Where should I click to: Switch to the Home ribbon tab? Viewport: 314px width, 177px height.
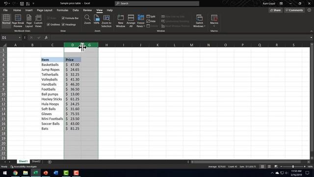click(x=17, y=10)
